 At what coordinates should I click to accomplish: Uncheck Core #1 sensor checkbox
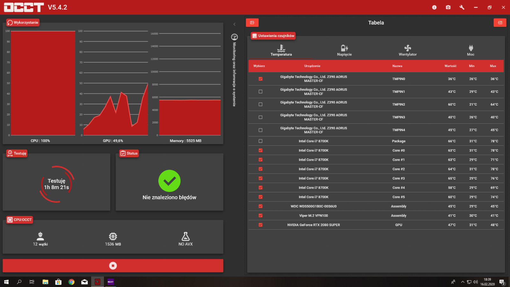pos(260,159)
